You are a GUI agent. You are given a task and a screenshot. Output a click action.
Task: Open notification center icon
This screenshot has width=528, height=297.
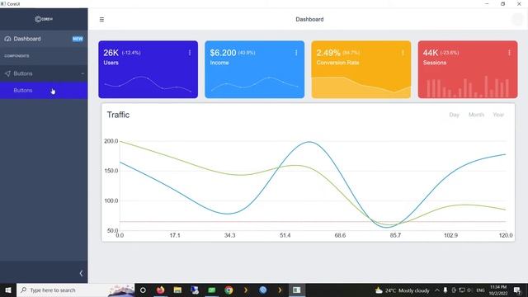point(517,290)
